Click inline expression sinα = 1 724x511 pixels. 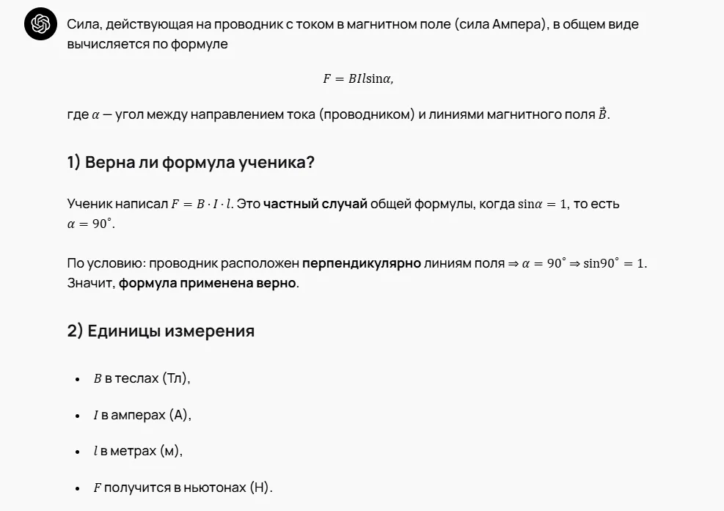(x=542, y=204)
